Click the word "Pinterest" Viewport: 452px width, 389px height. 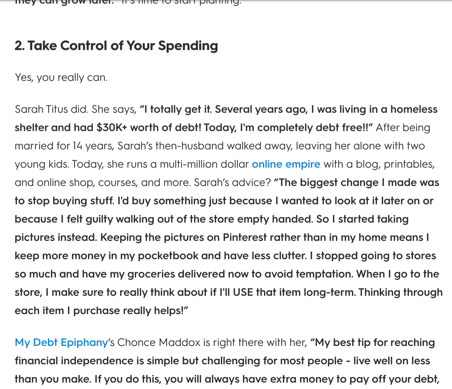pyautogui.click(x=244, y=238)
